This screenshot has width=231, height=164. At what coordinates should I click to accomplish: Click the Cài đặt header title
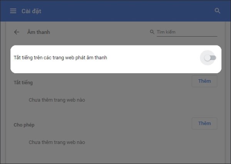click(32, 11)
